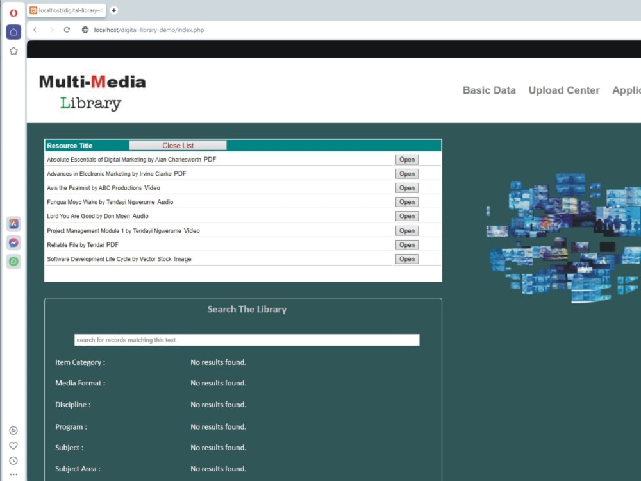Viewport: 641px width, 481px height.
Task: Click 'Advances in Electronic Marketing by Irvine Clarke' text
Action: click(109, 173)
